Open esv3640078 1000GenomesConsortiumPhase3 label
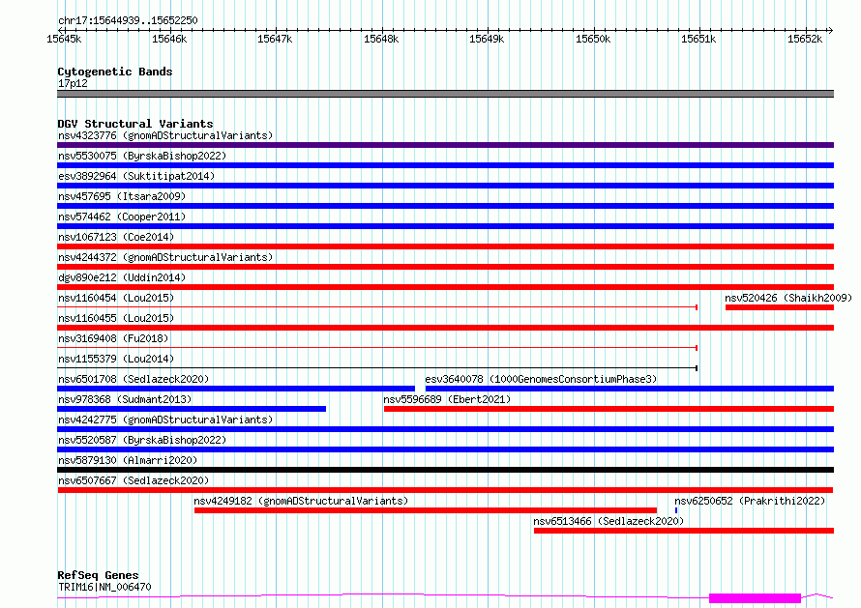The height and width of the screenshot is (608, 861). click(541, 379)
